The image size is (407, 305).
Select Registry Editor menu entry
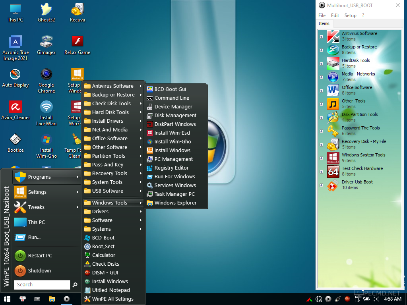click(x=176, y=168)
